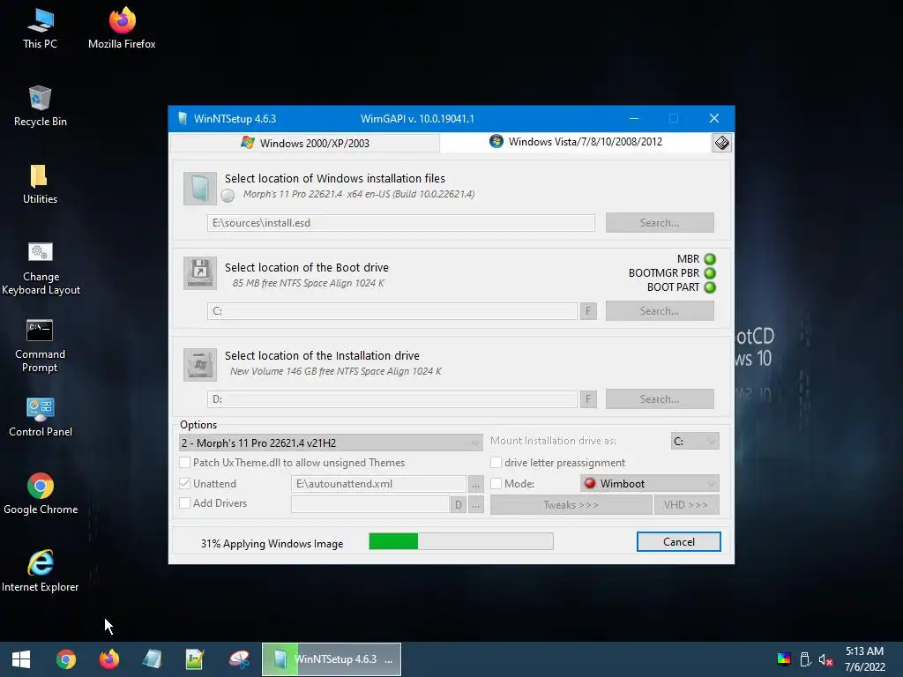Open Mozilla Firefox desktop shortcut
903x677 pixels.
pos(122,28)
